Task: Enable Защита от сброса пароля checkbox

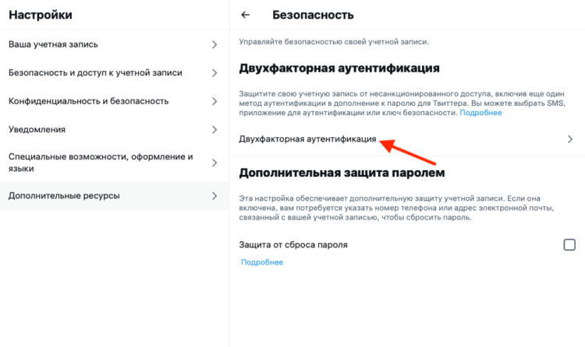Action: click(x=569, y=245)
